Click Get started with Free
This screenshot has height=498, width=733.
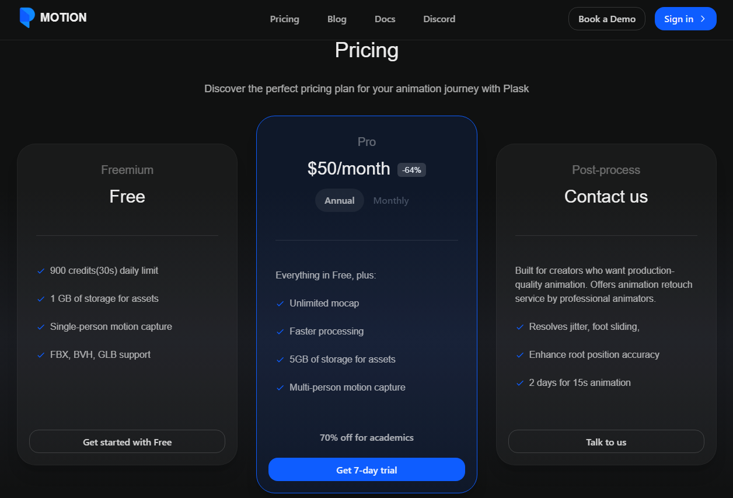[x=127, y=442]
